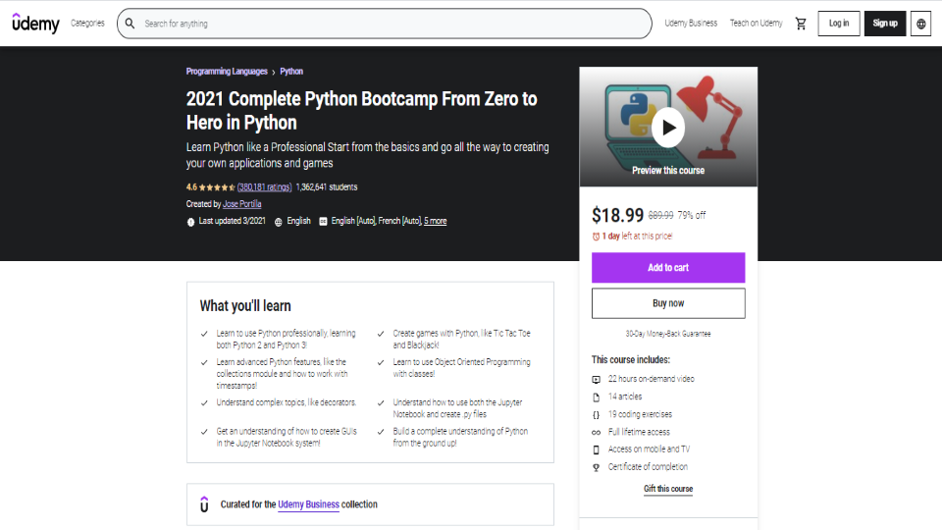Click the 30-Day Money-Back Guarantee text
Screen dimensions: 942x530
pyautogui.click(x=668, y=334)
